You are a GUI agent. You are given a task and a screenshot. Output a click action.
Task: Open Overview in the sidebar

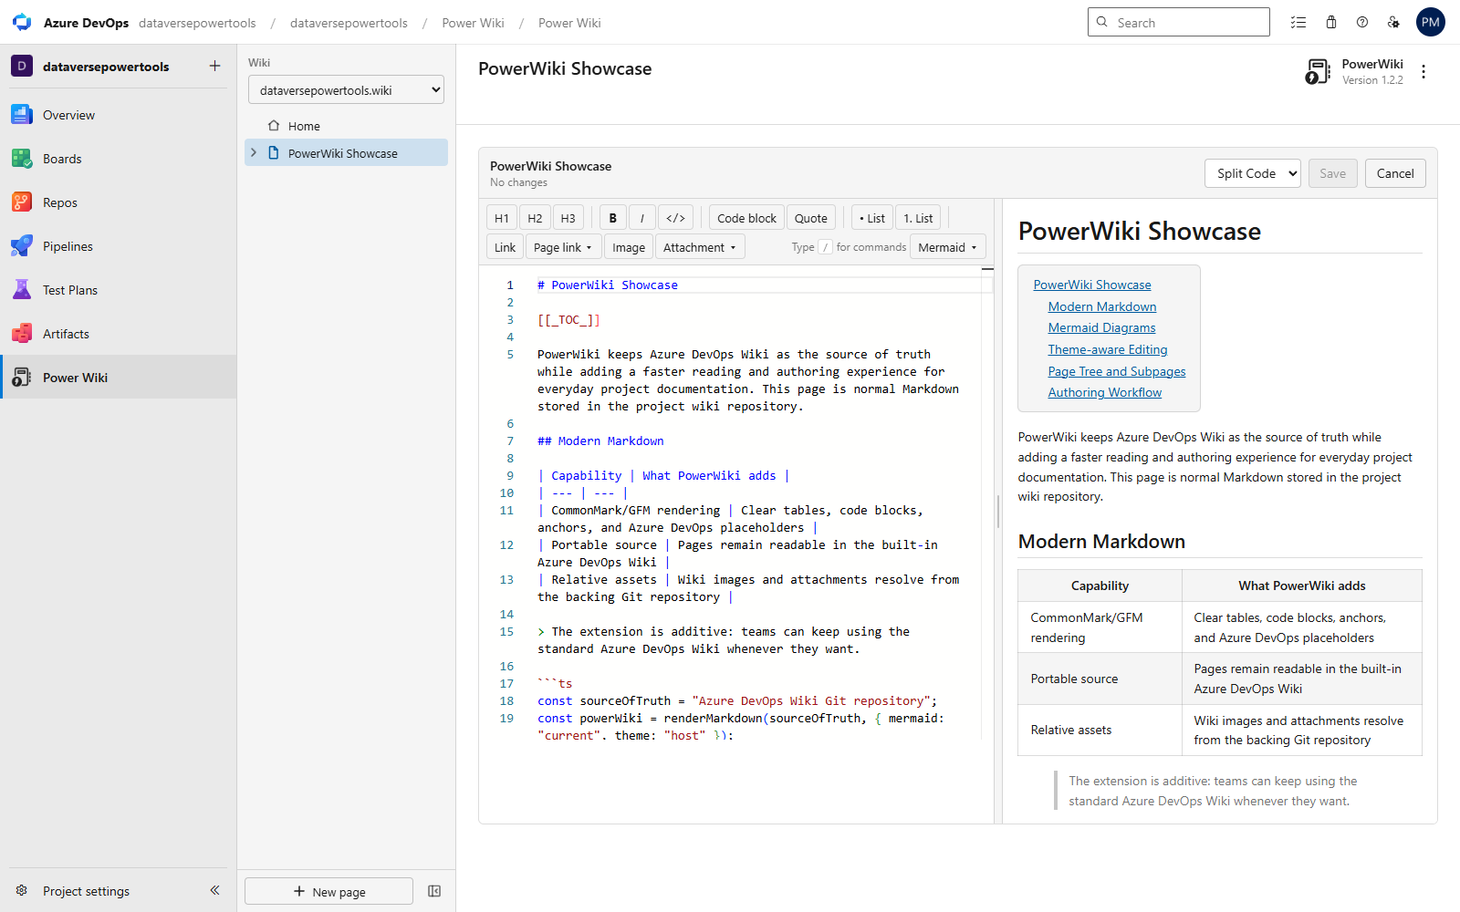click(x=119, y=115)
